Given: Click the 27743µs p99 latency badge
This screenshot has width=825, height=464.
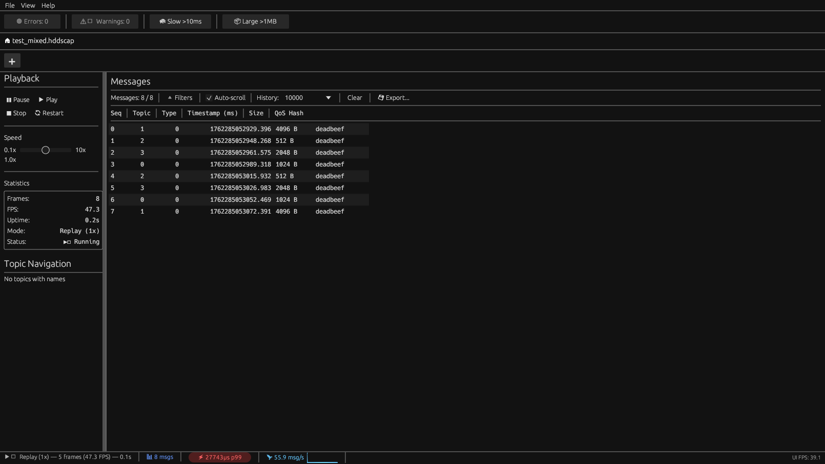Looking at the screenshot, I should click(219, 457).
